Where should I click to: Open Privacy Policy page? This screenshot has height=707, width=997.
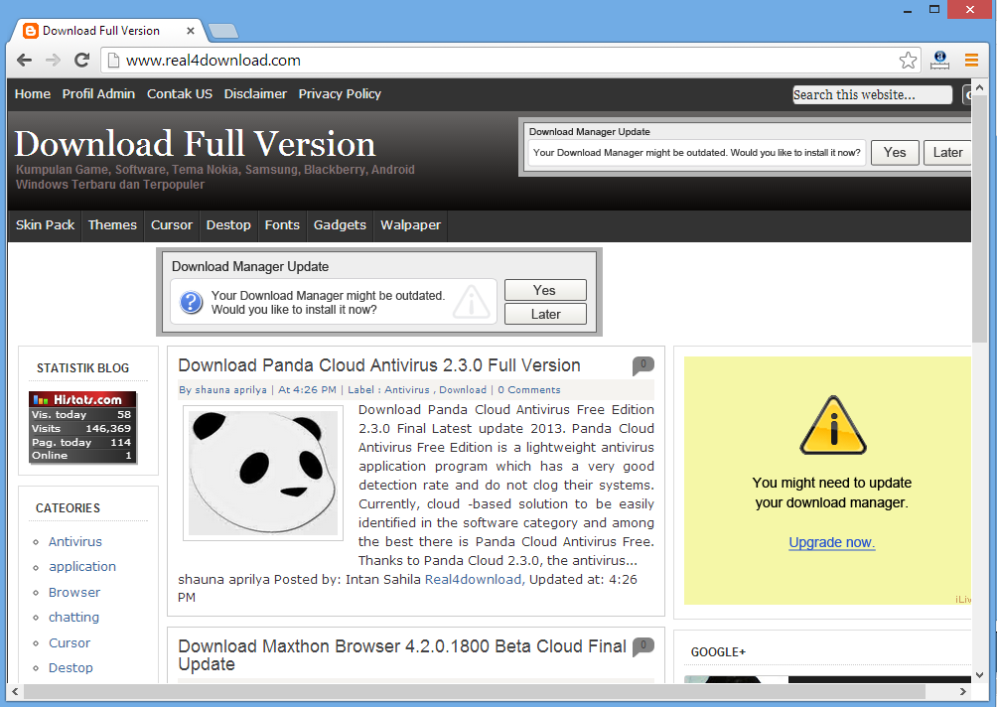340,94
